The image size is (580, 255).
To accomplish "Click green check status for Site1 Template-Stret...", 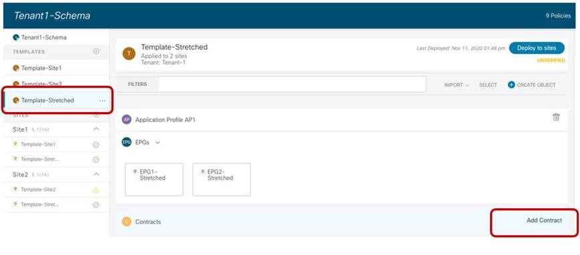I will 96,160.
